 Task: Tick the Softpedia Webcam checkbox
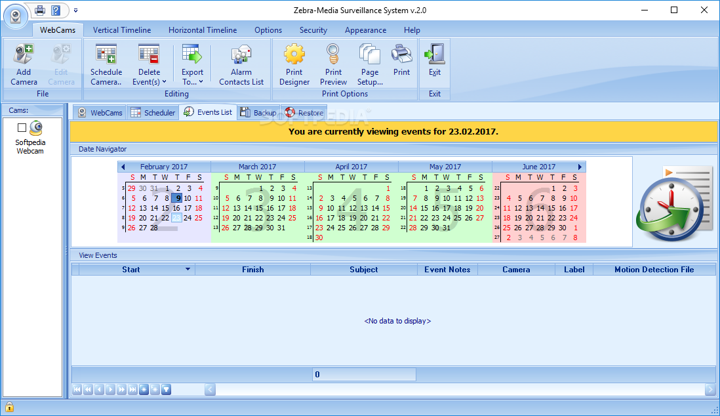click(22, 127)
